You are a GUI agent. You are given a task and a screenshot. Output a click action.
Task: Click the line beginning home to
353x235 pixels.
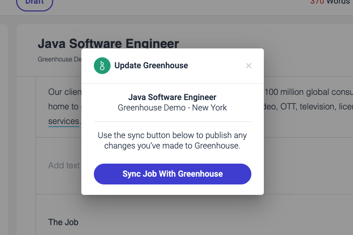point(64,107)
